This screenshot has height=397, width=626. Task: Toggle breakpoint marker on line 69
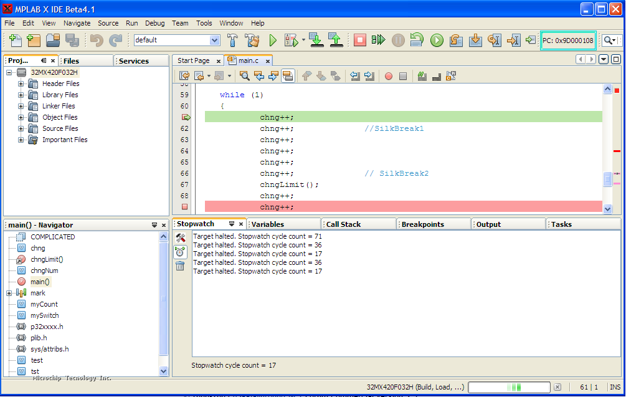coord(184,207)
